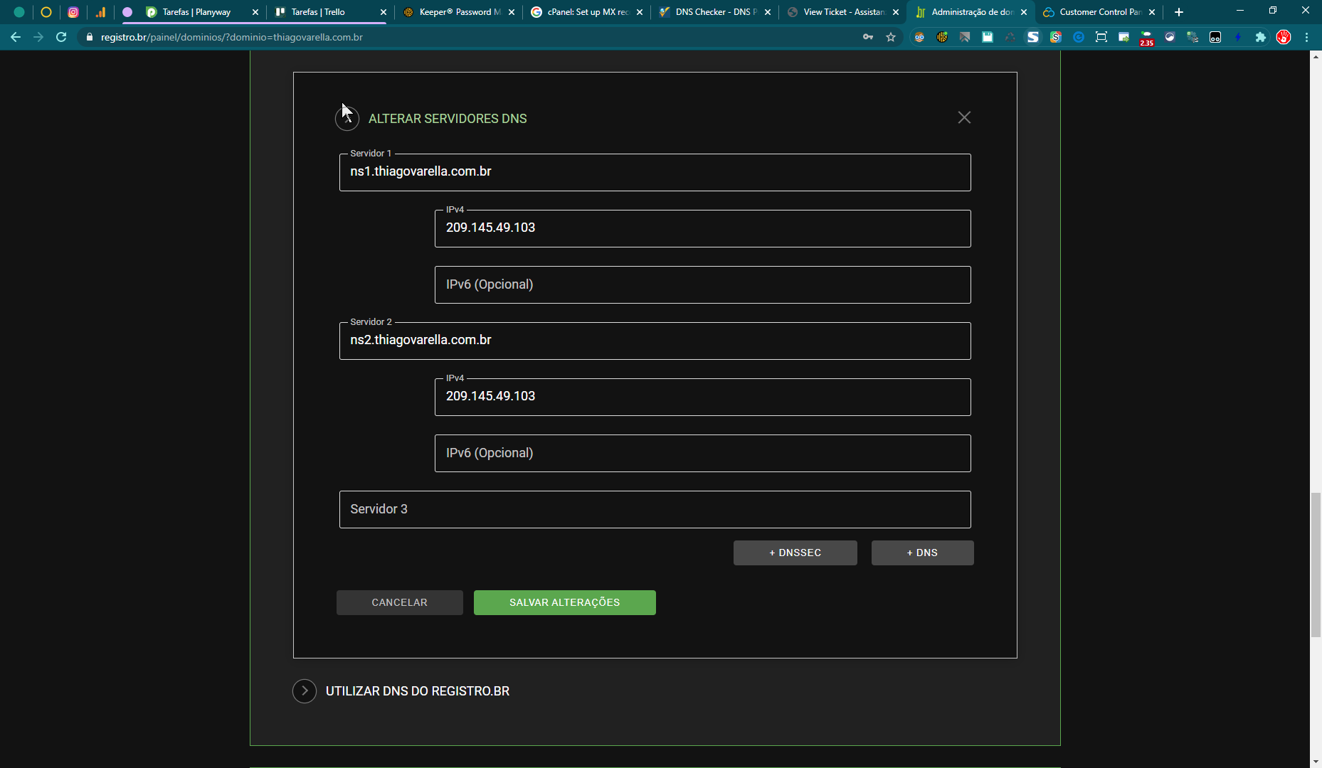Open the pinned teal circle tab
Image resolution: width=1322 pixels, height=768 pixels.
point(19,12)
